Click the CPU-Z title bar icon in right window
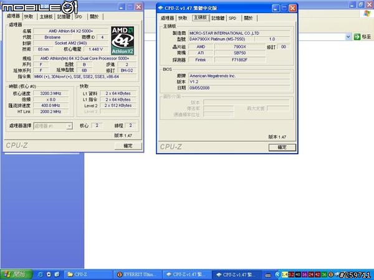This screenshot has height=280, width=374. pyautogui.click(x=161, y=8)
